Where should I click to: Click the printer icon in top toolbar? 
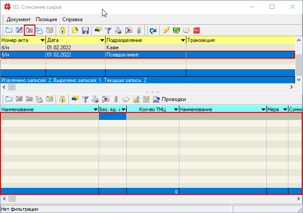pos(118,30)
